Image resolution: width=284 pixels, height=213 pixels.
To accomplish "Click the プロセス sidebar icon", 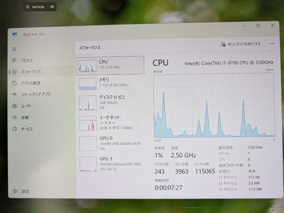I will 14,60.
